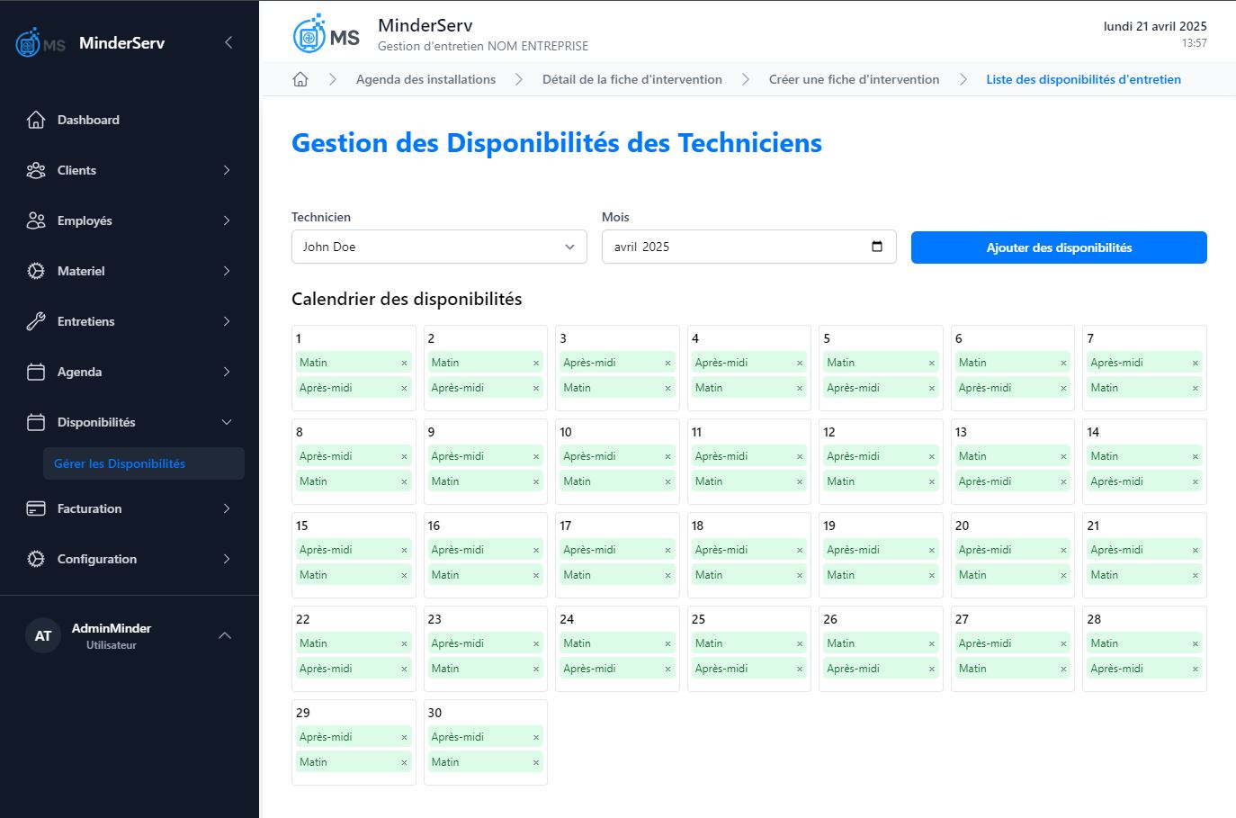Image resolution: width=1236 pixels, height=818 pixels.
Task: Select 'Gérer les Disponibilités' in the sidebar
Action: point(120,463)
